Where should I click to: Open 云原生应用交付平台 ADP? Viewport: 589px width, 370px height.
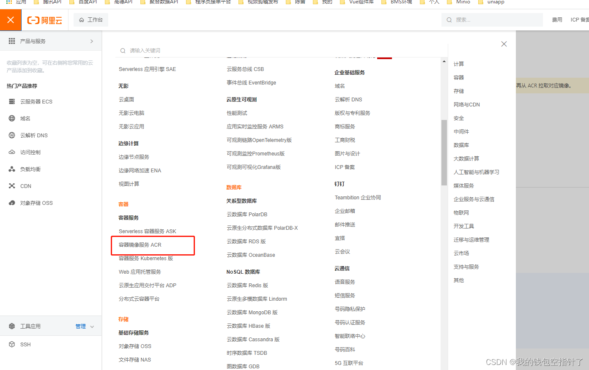(x=148, y=286)
